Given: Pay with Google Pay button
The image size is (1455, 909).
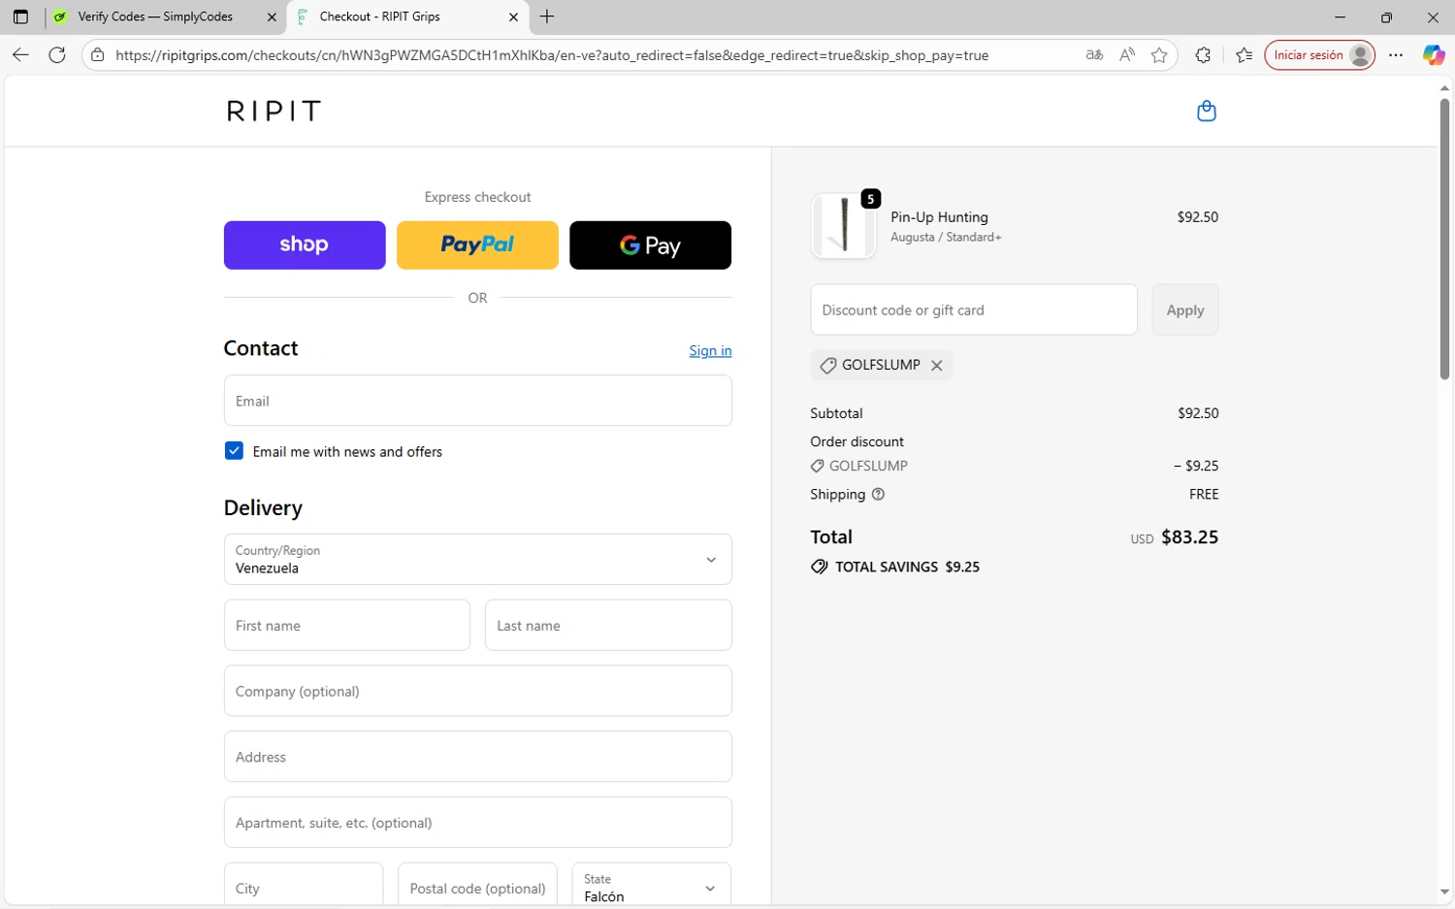Looking at the screenshot, I should tap(650, 245).
